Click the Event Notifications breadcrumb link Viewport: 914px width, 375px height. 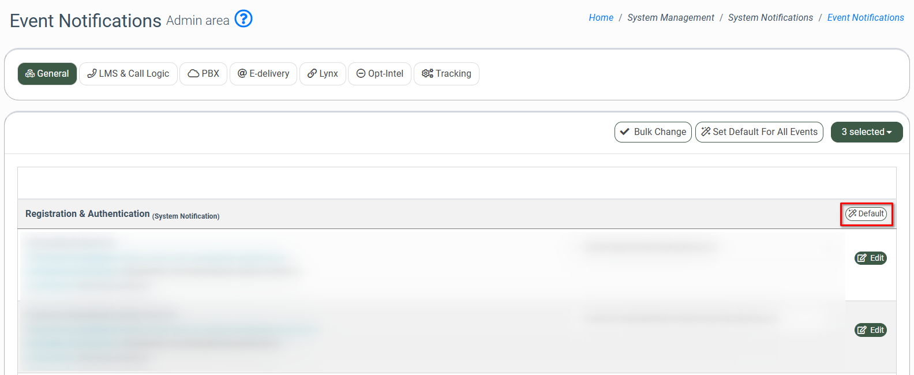865,18
